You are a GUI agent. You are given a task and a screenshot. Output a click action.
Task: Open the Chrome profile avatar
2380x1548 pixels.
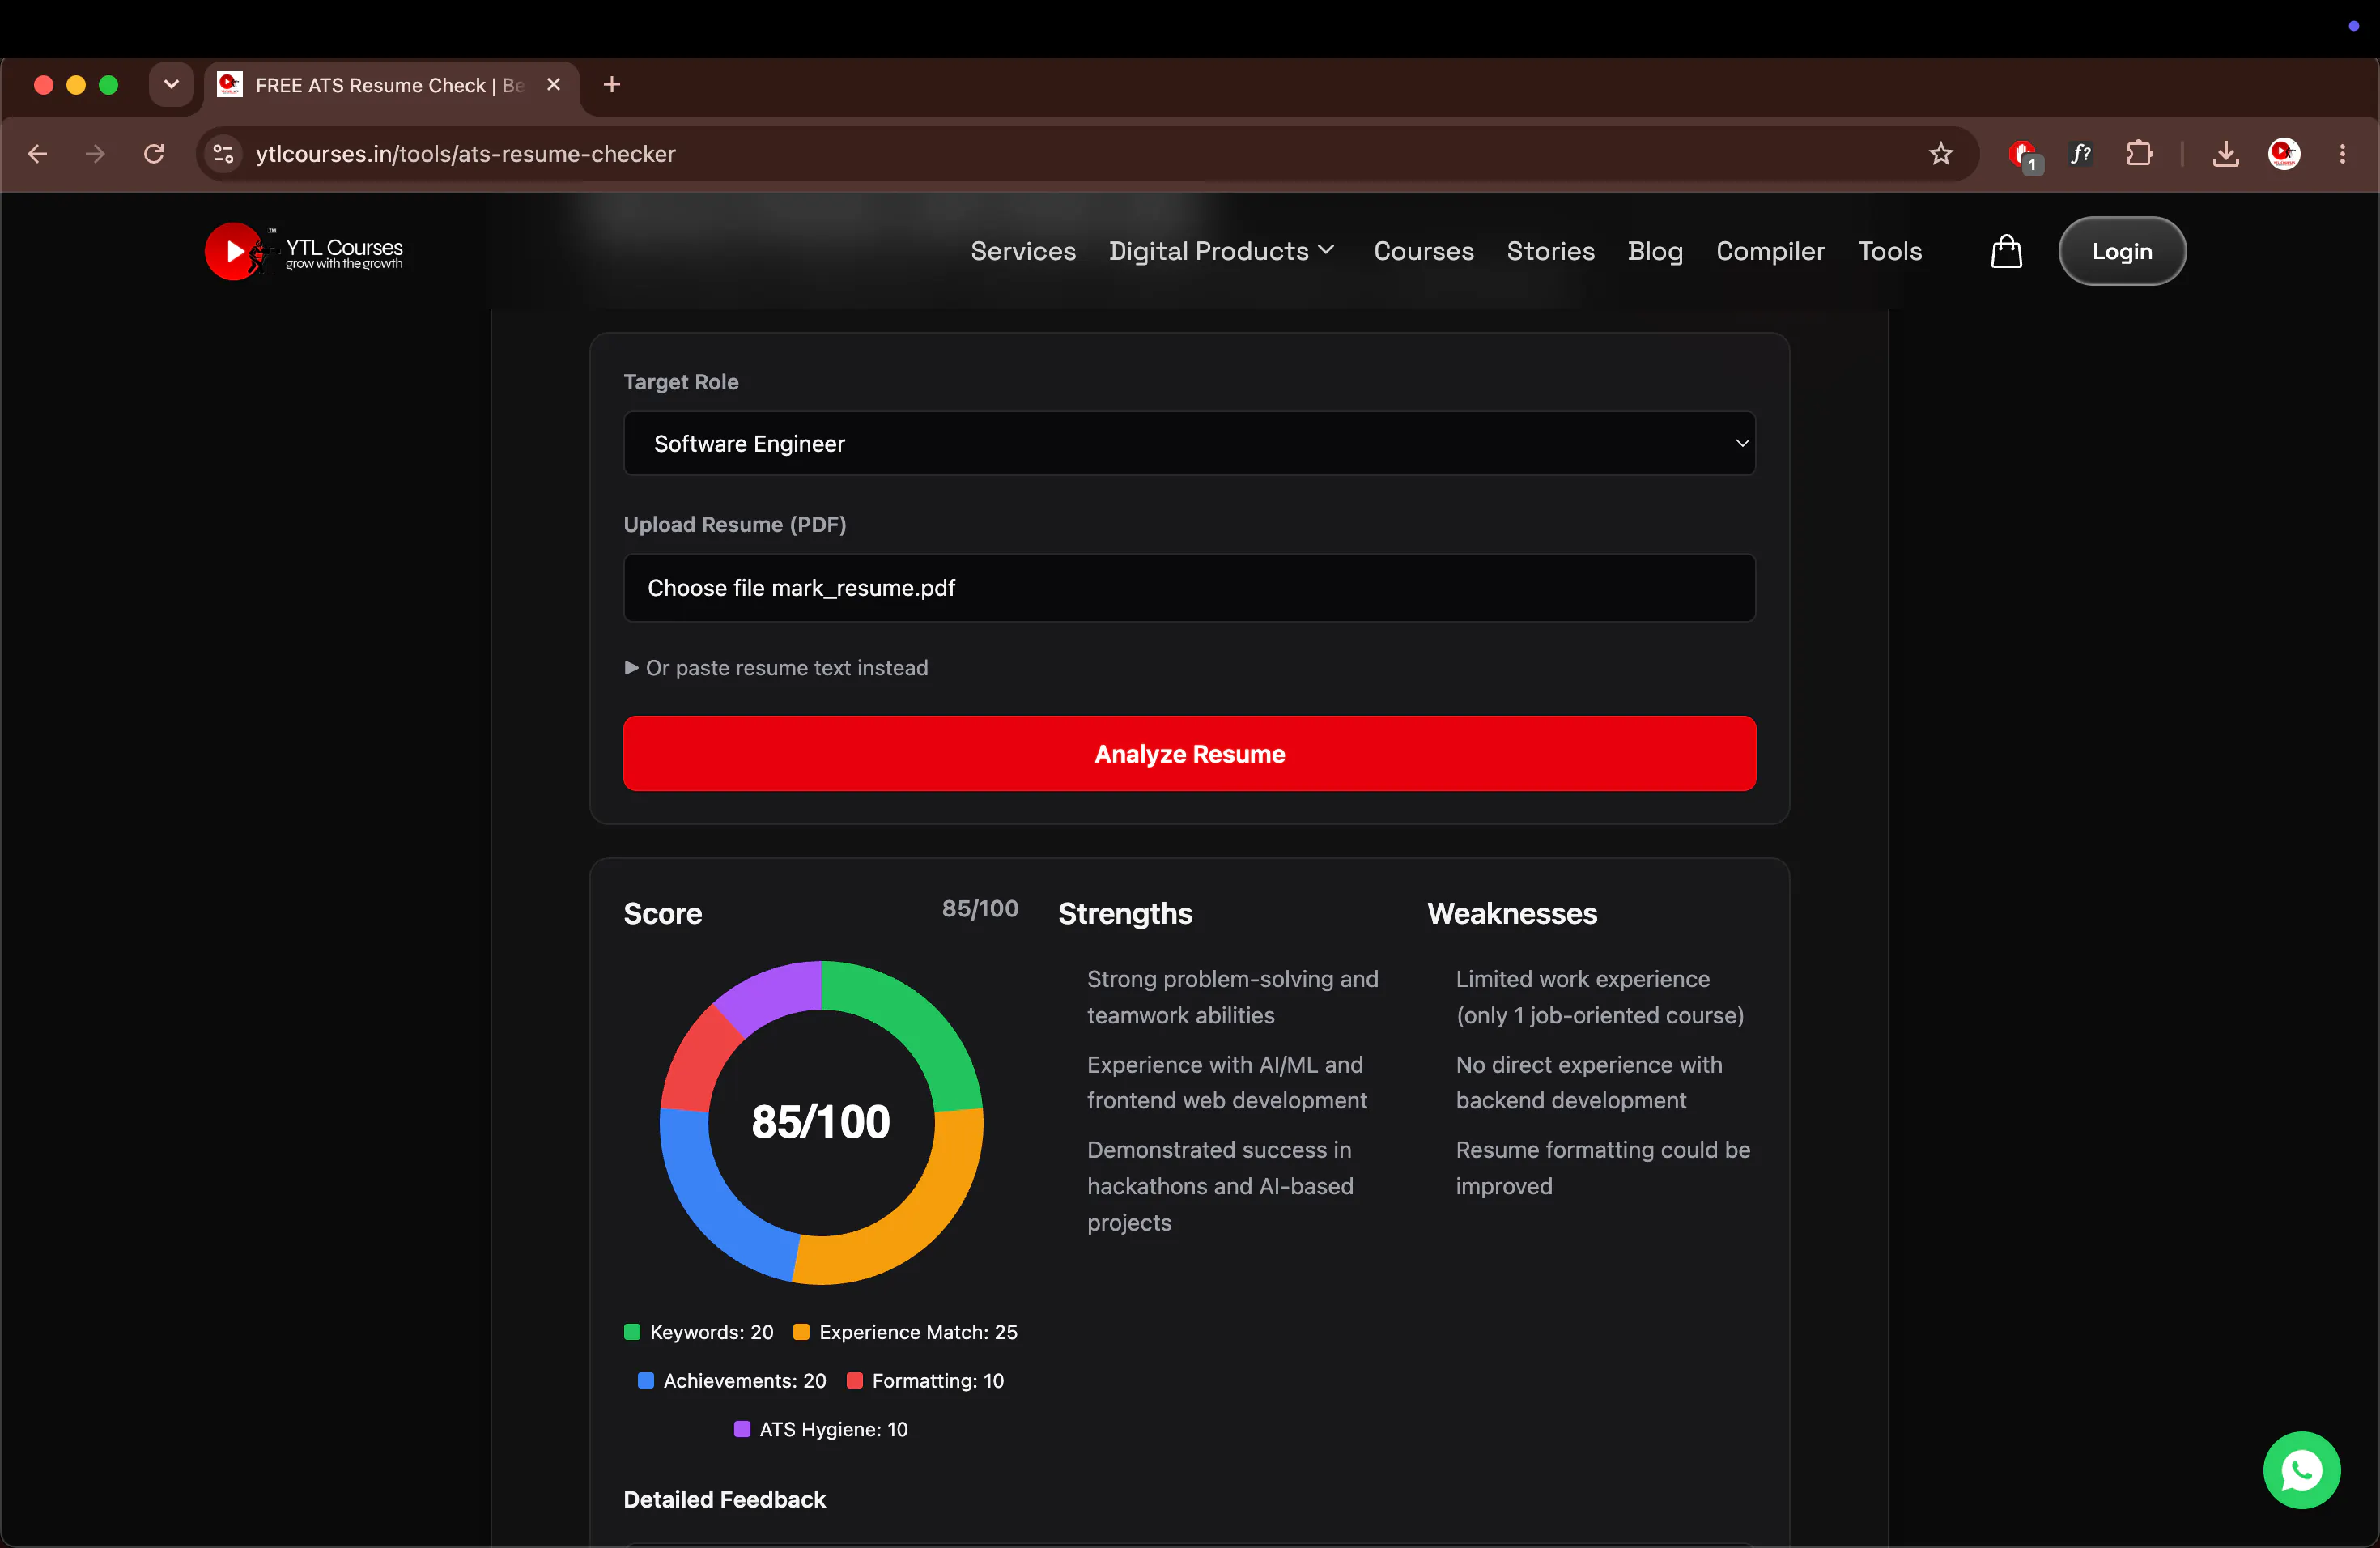[2284, 154]
